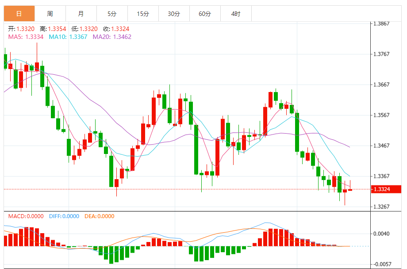
Task: Click the red 1.3324 current price label
Action: [386, 189]
